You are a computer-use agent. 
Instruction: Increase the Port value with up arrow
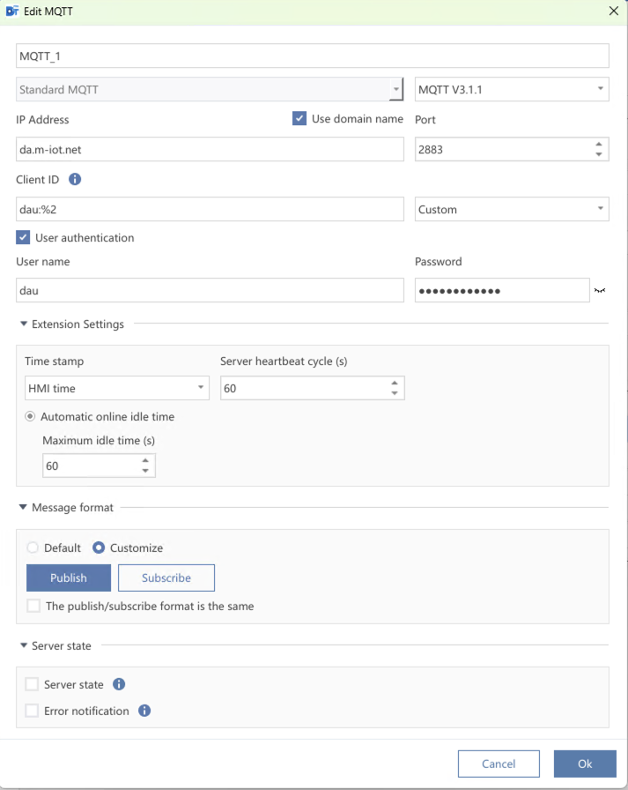click(x=599, y=145)
